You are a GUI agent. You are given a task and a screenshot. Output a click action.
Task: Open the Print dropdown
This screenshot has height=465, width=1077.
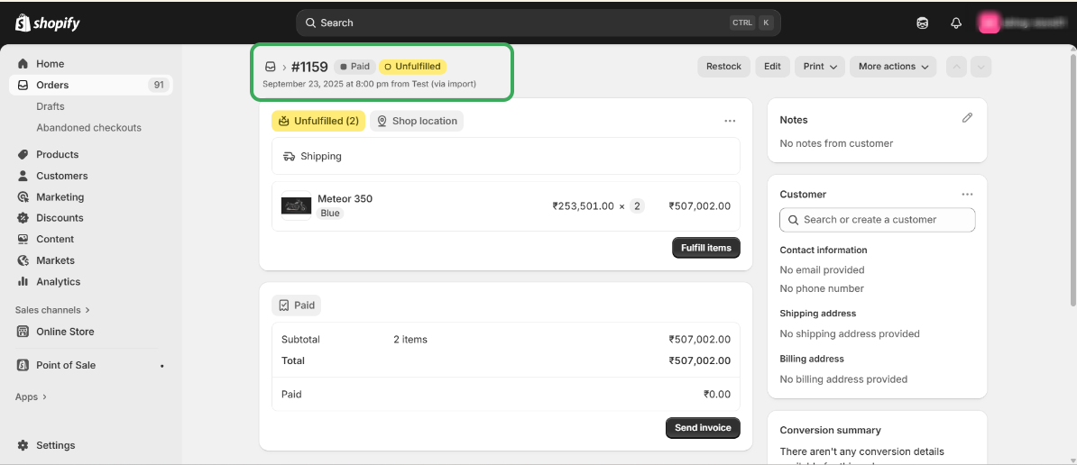point(820,67)
